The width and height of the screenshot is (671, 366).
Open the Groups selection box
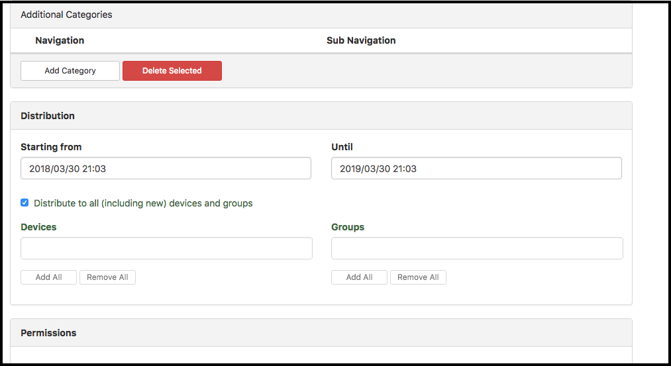(477, 248)
